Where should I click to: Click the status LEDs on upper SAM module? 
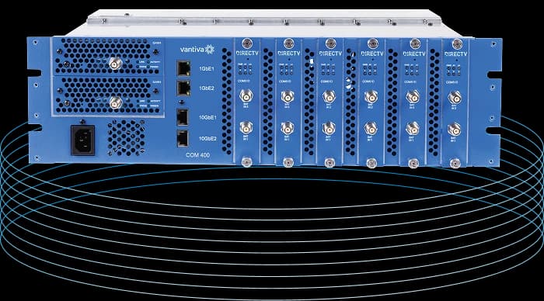point(148,64)
